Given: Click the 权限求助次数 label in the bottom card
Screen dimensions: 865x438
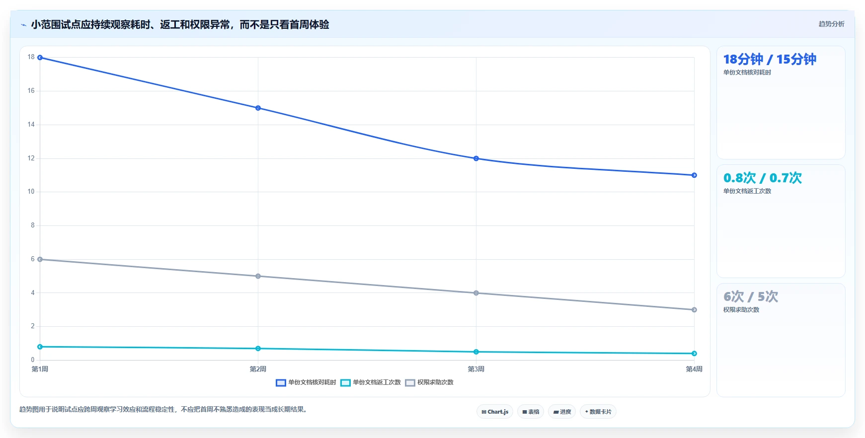Looking at the screenshot, I should tap(741, 310).
